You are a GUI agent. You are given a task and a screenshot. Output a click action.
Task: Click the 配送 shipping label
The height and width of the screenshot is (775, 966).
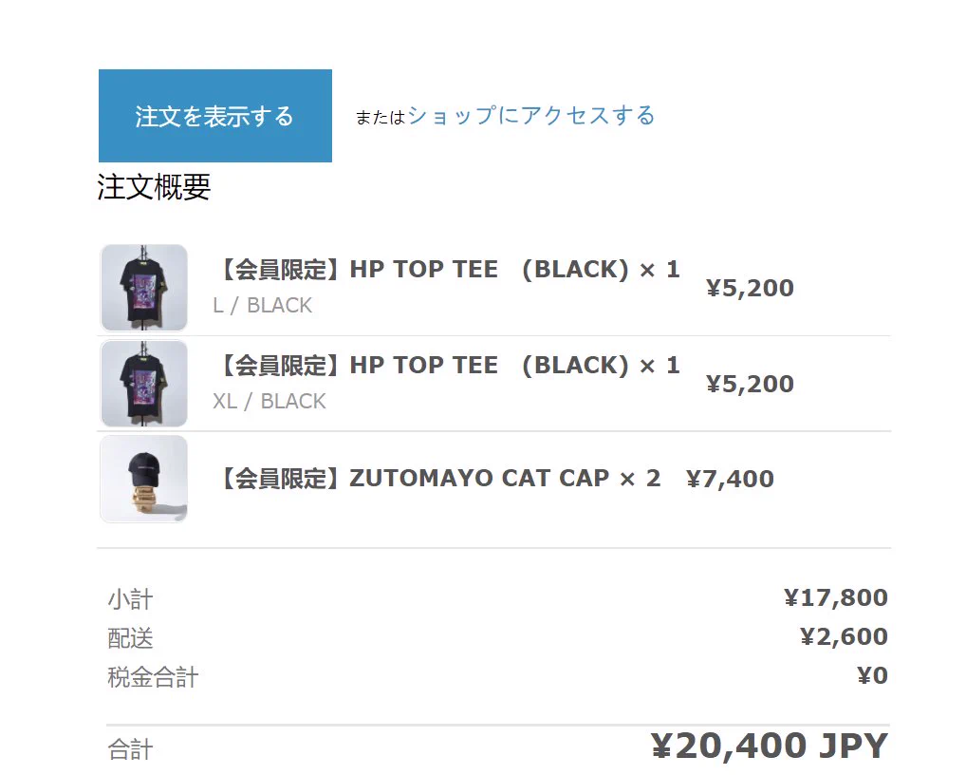pyautogui.click(x=131, y=638)
